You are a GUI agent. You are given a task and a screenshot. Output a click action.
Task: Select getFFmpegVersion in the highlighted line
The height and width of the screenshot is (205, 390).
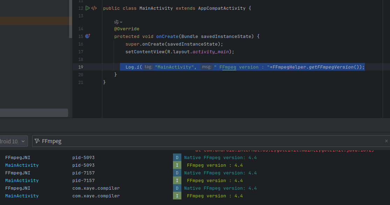coord(331,67)
